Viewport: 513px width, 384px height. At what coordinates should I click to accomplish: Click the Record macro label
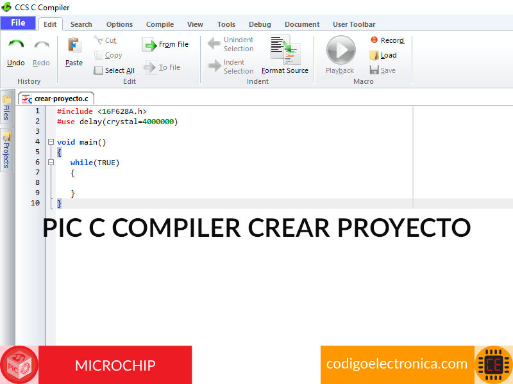(x=392, y=40)
